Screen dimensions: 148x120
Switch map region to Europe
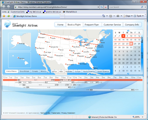pos(78,71)
